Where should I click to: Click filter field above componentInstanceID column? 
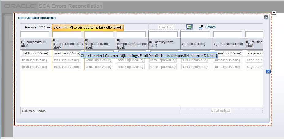pos(131,34)
